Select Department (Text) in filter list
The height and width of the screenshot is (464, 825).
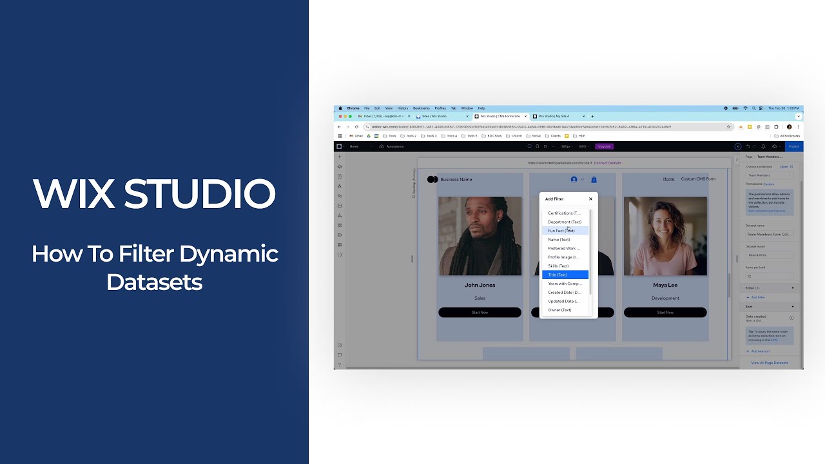[x=565, y=222]
